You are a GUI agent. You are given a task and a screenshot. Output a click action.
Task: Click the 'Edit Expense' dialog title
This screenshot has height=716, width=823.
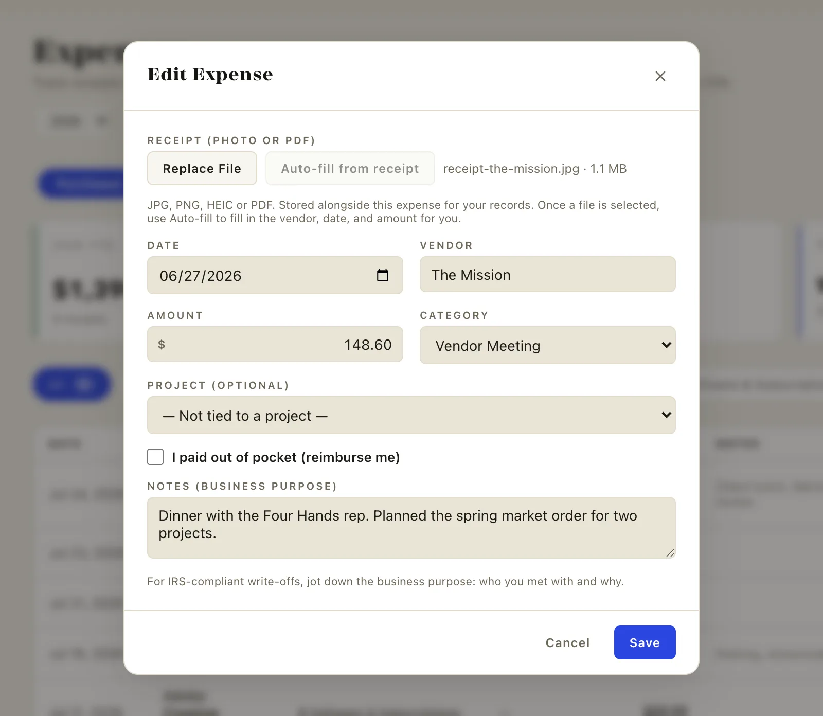tap(210, 75)
